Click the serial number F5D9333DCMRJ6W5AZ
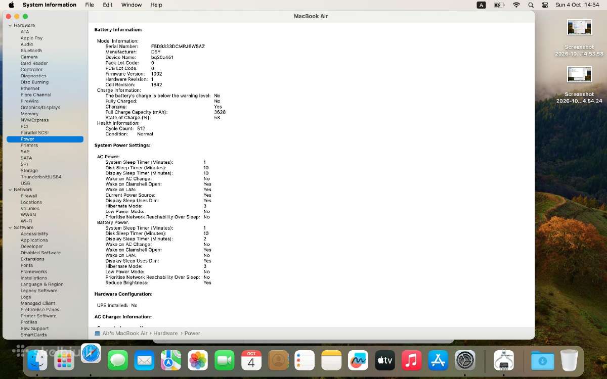607x379 pixels. (x=178, y=46)
